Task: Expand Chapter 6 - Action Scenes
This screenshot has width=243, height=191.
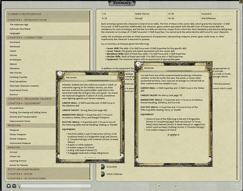Action: [x=48, y=178]
